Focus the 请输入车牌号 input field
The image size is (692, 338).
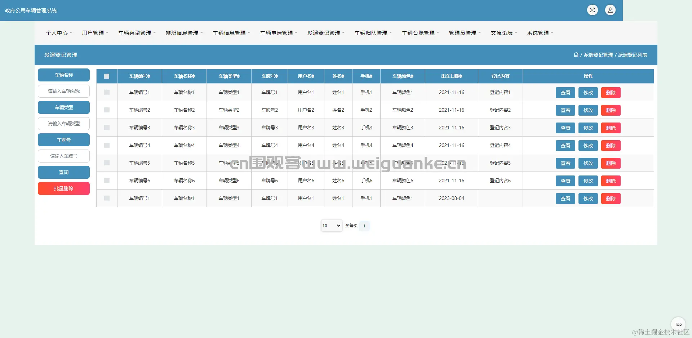[x=64, y=156]
